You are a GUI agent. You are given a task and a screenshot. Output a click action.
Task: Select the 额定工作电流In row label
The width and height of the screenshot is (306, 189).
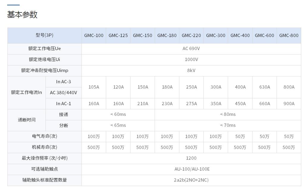[x=26, y=92]
